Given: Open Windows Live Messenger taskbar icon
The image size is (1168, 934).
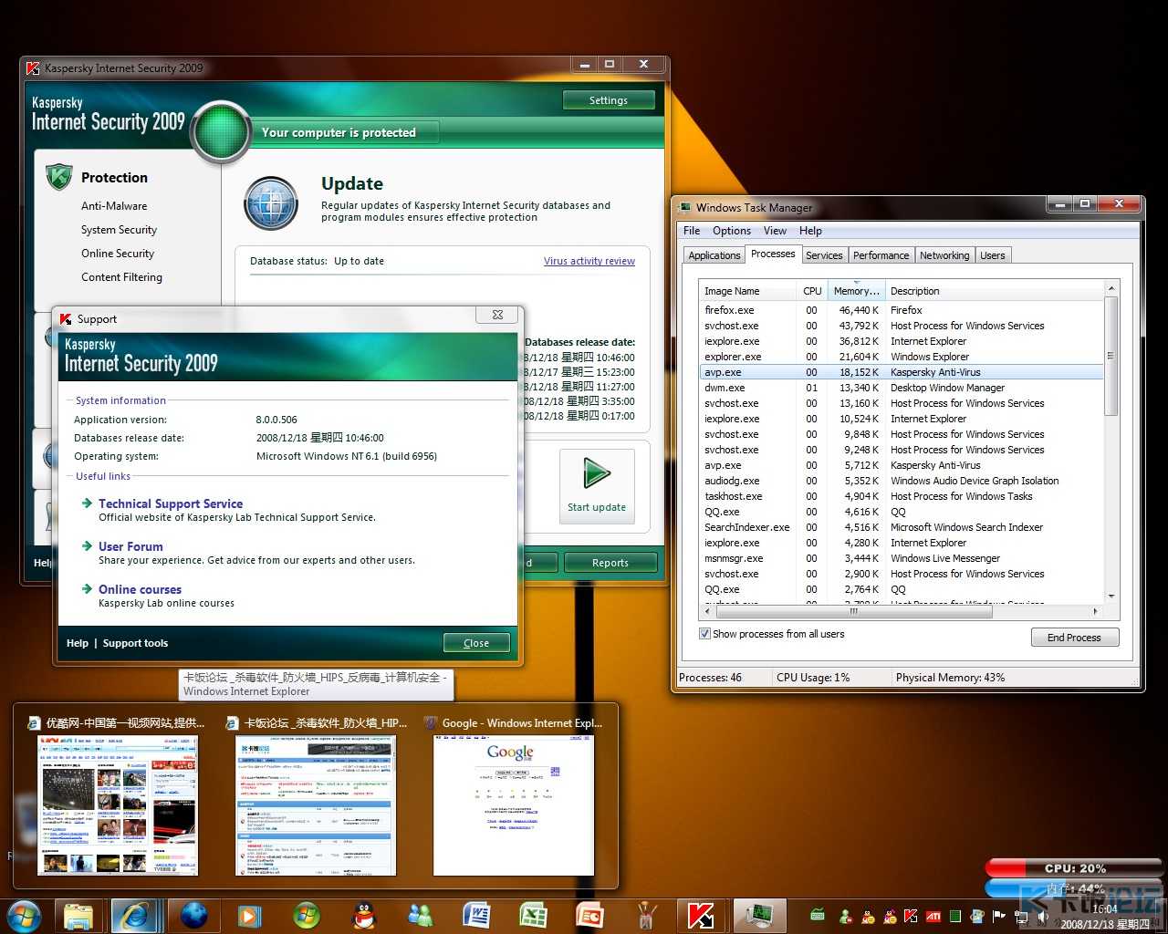Looking at the screenshot, I should 420,916.
